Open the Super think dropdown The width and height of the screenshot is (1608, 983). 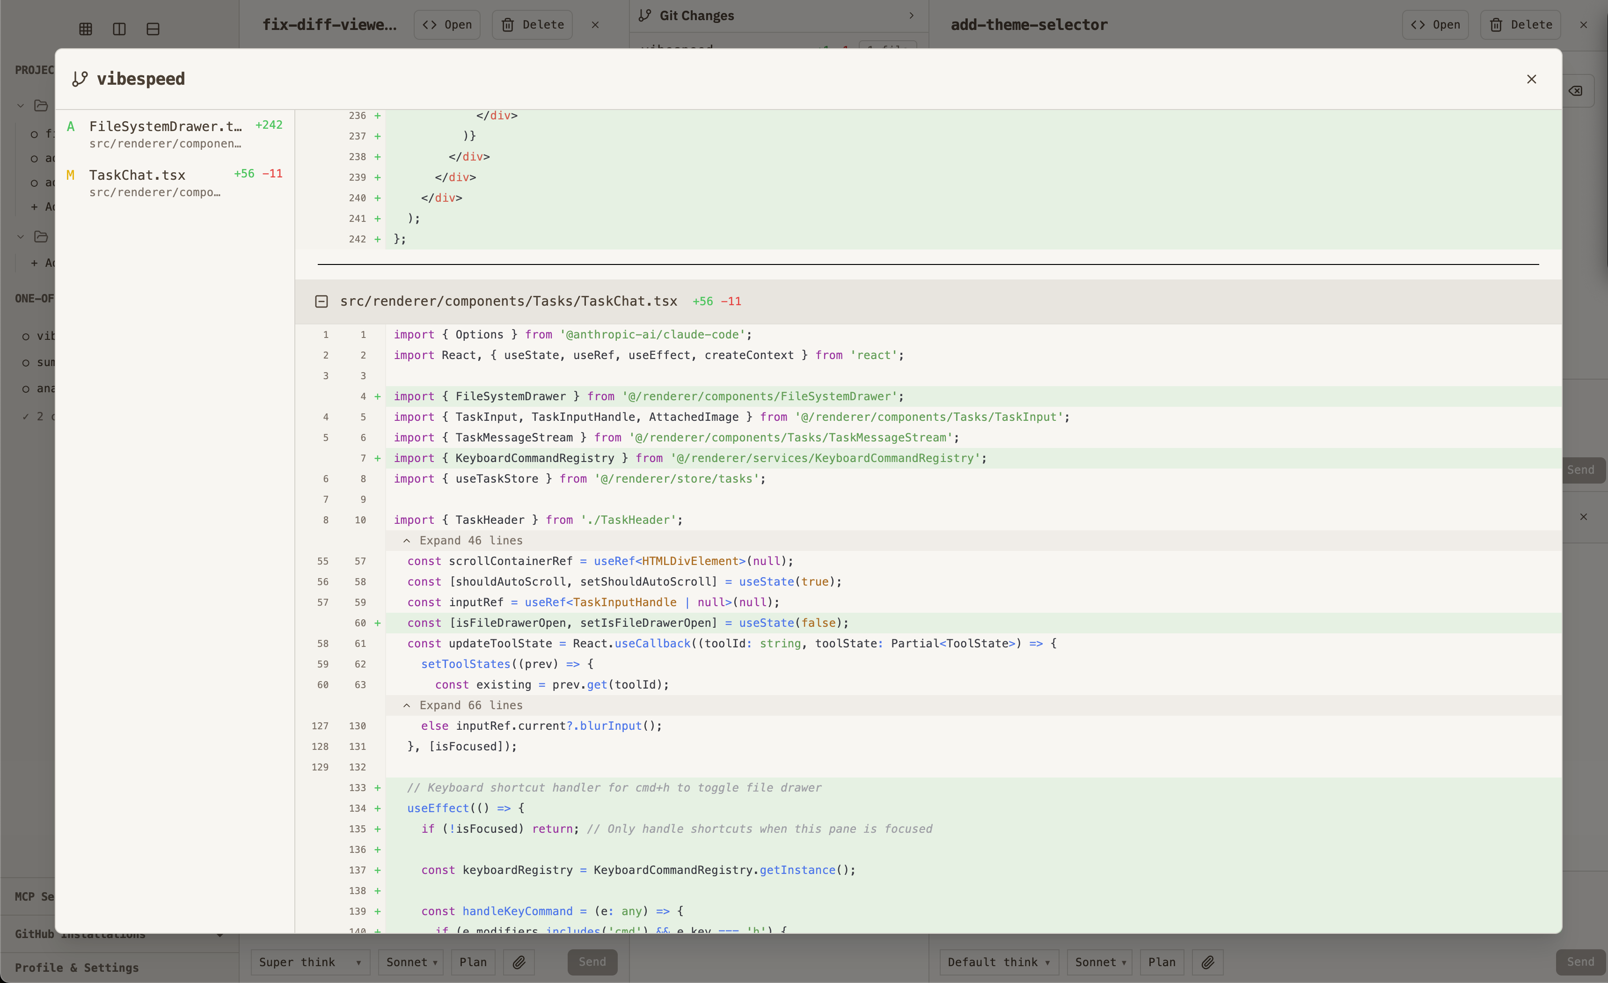(x=310, y=962)
